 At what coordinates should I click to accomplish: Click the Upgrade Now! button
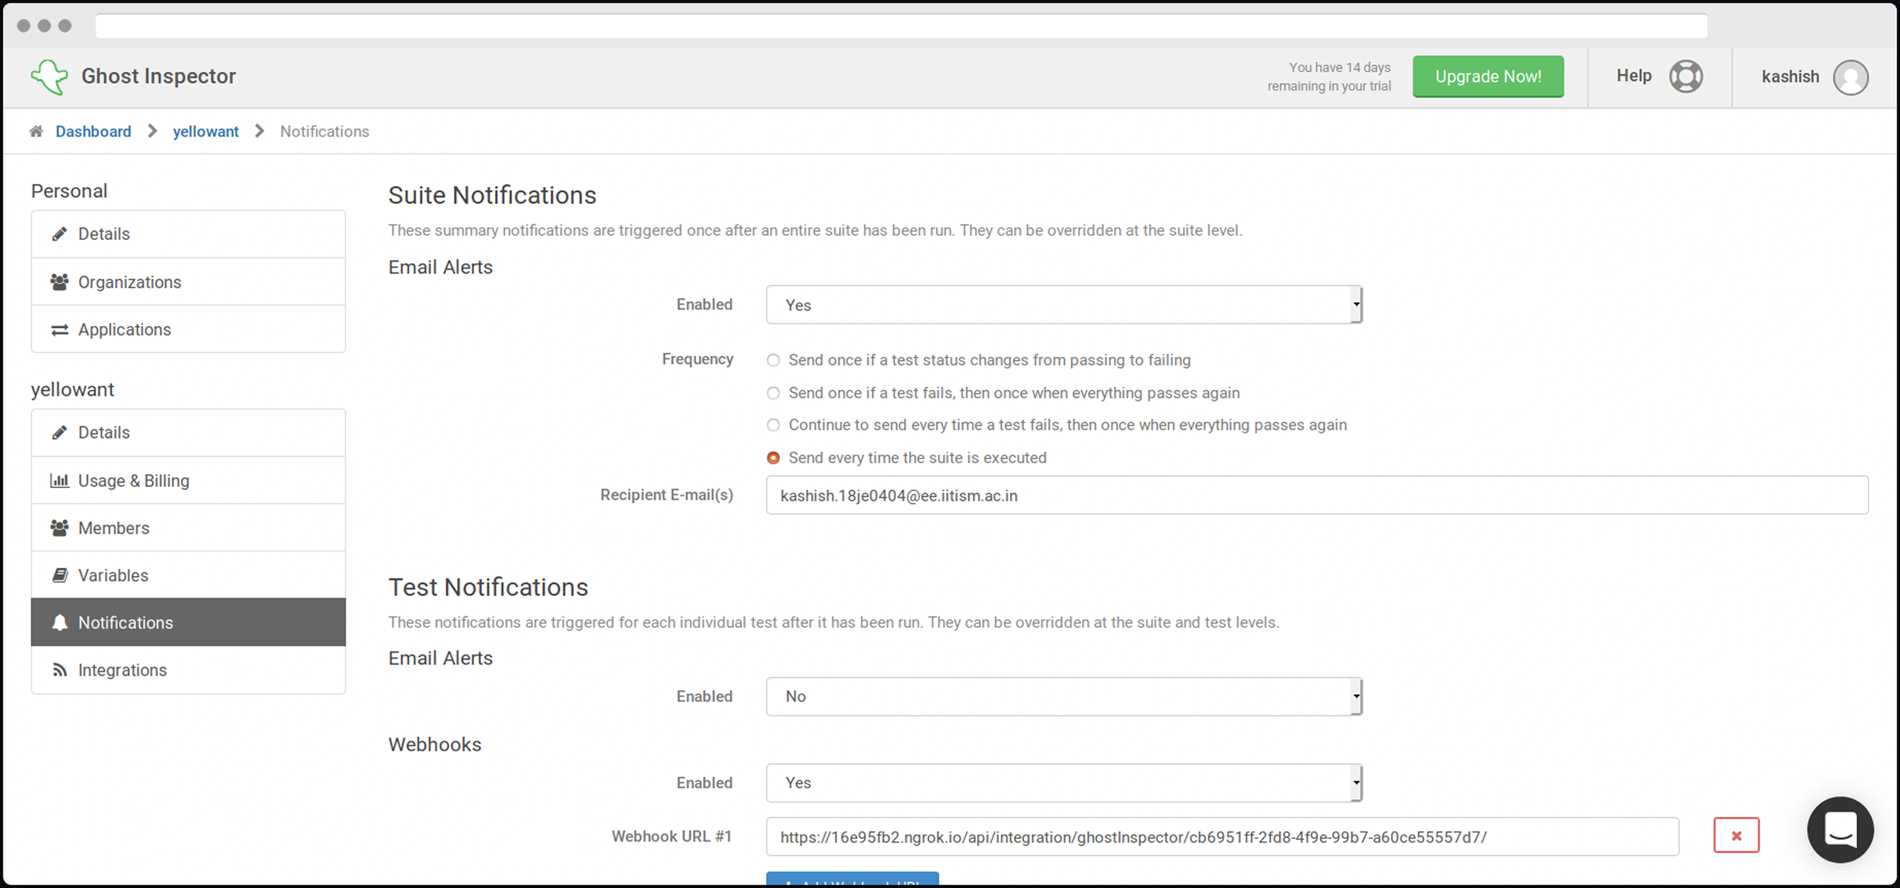pyautogui.click(x=1488, y=76)
